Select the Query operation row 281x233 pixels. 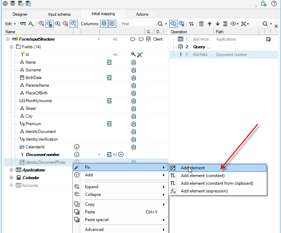tap(224, 47)
